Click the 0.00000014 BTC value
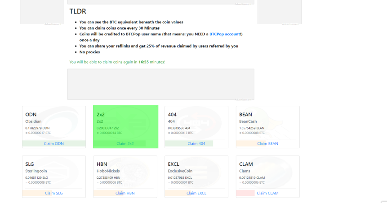The width and height of the screenshot is (387, 203). coord(109,133)
